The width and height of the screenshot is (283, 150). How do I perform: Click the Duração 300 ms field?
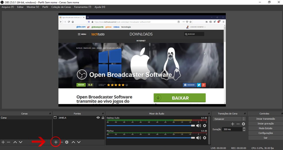(232, 129)
